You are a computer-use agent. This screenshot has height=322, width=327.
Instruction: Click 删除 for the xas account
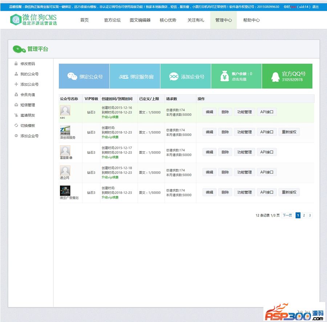click(x=225, y=112)
